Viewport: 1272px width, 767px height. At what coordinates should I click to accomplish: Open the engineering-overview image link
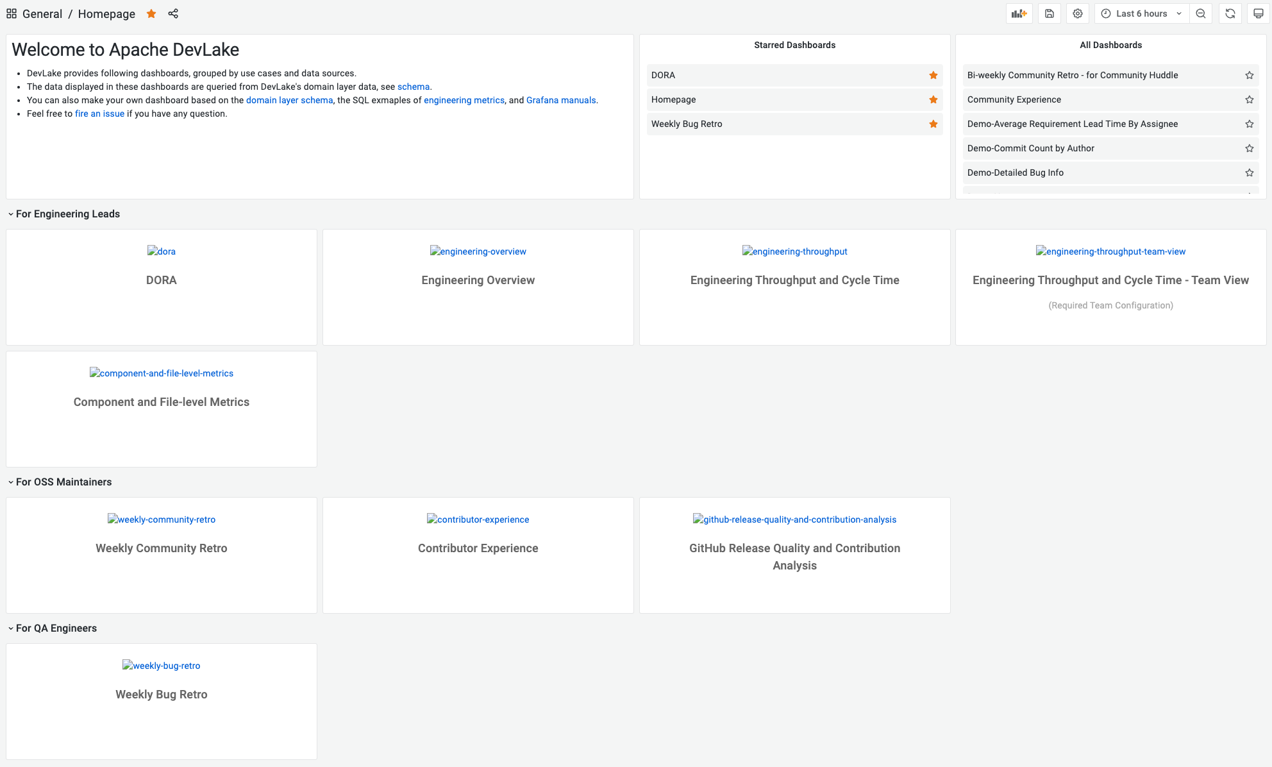click(478, 251)
